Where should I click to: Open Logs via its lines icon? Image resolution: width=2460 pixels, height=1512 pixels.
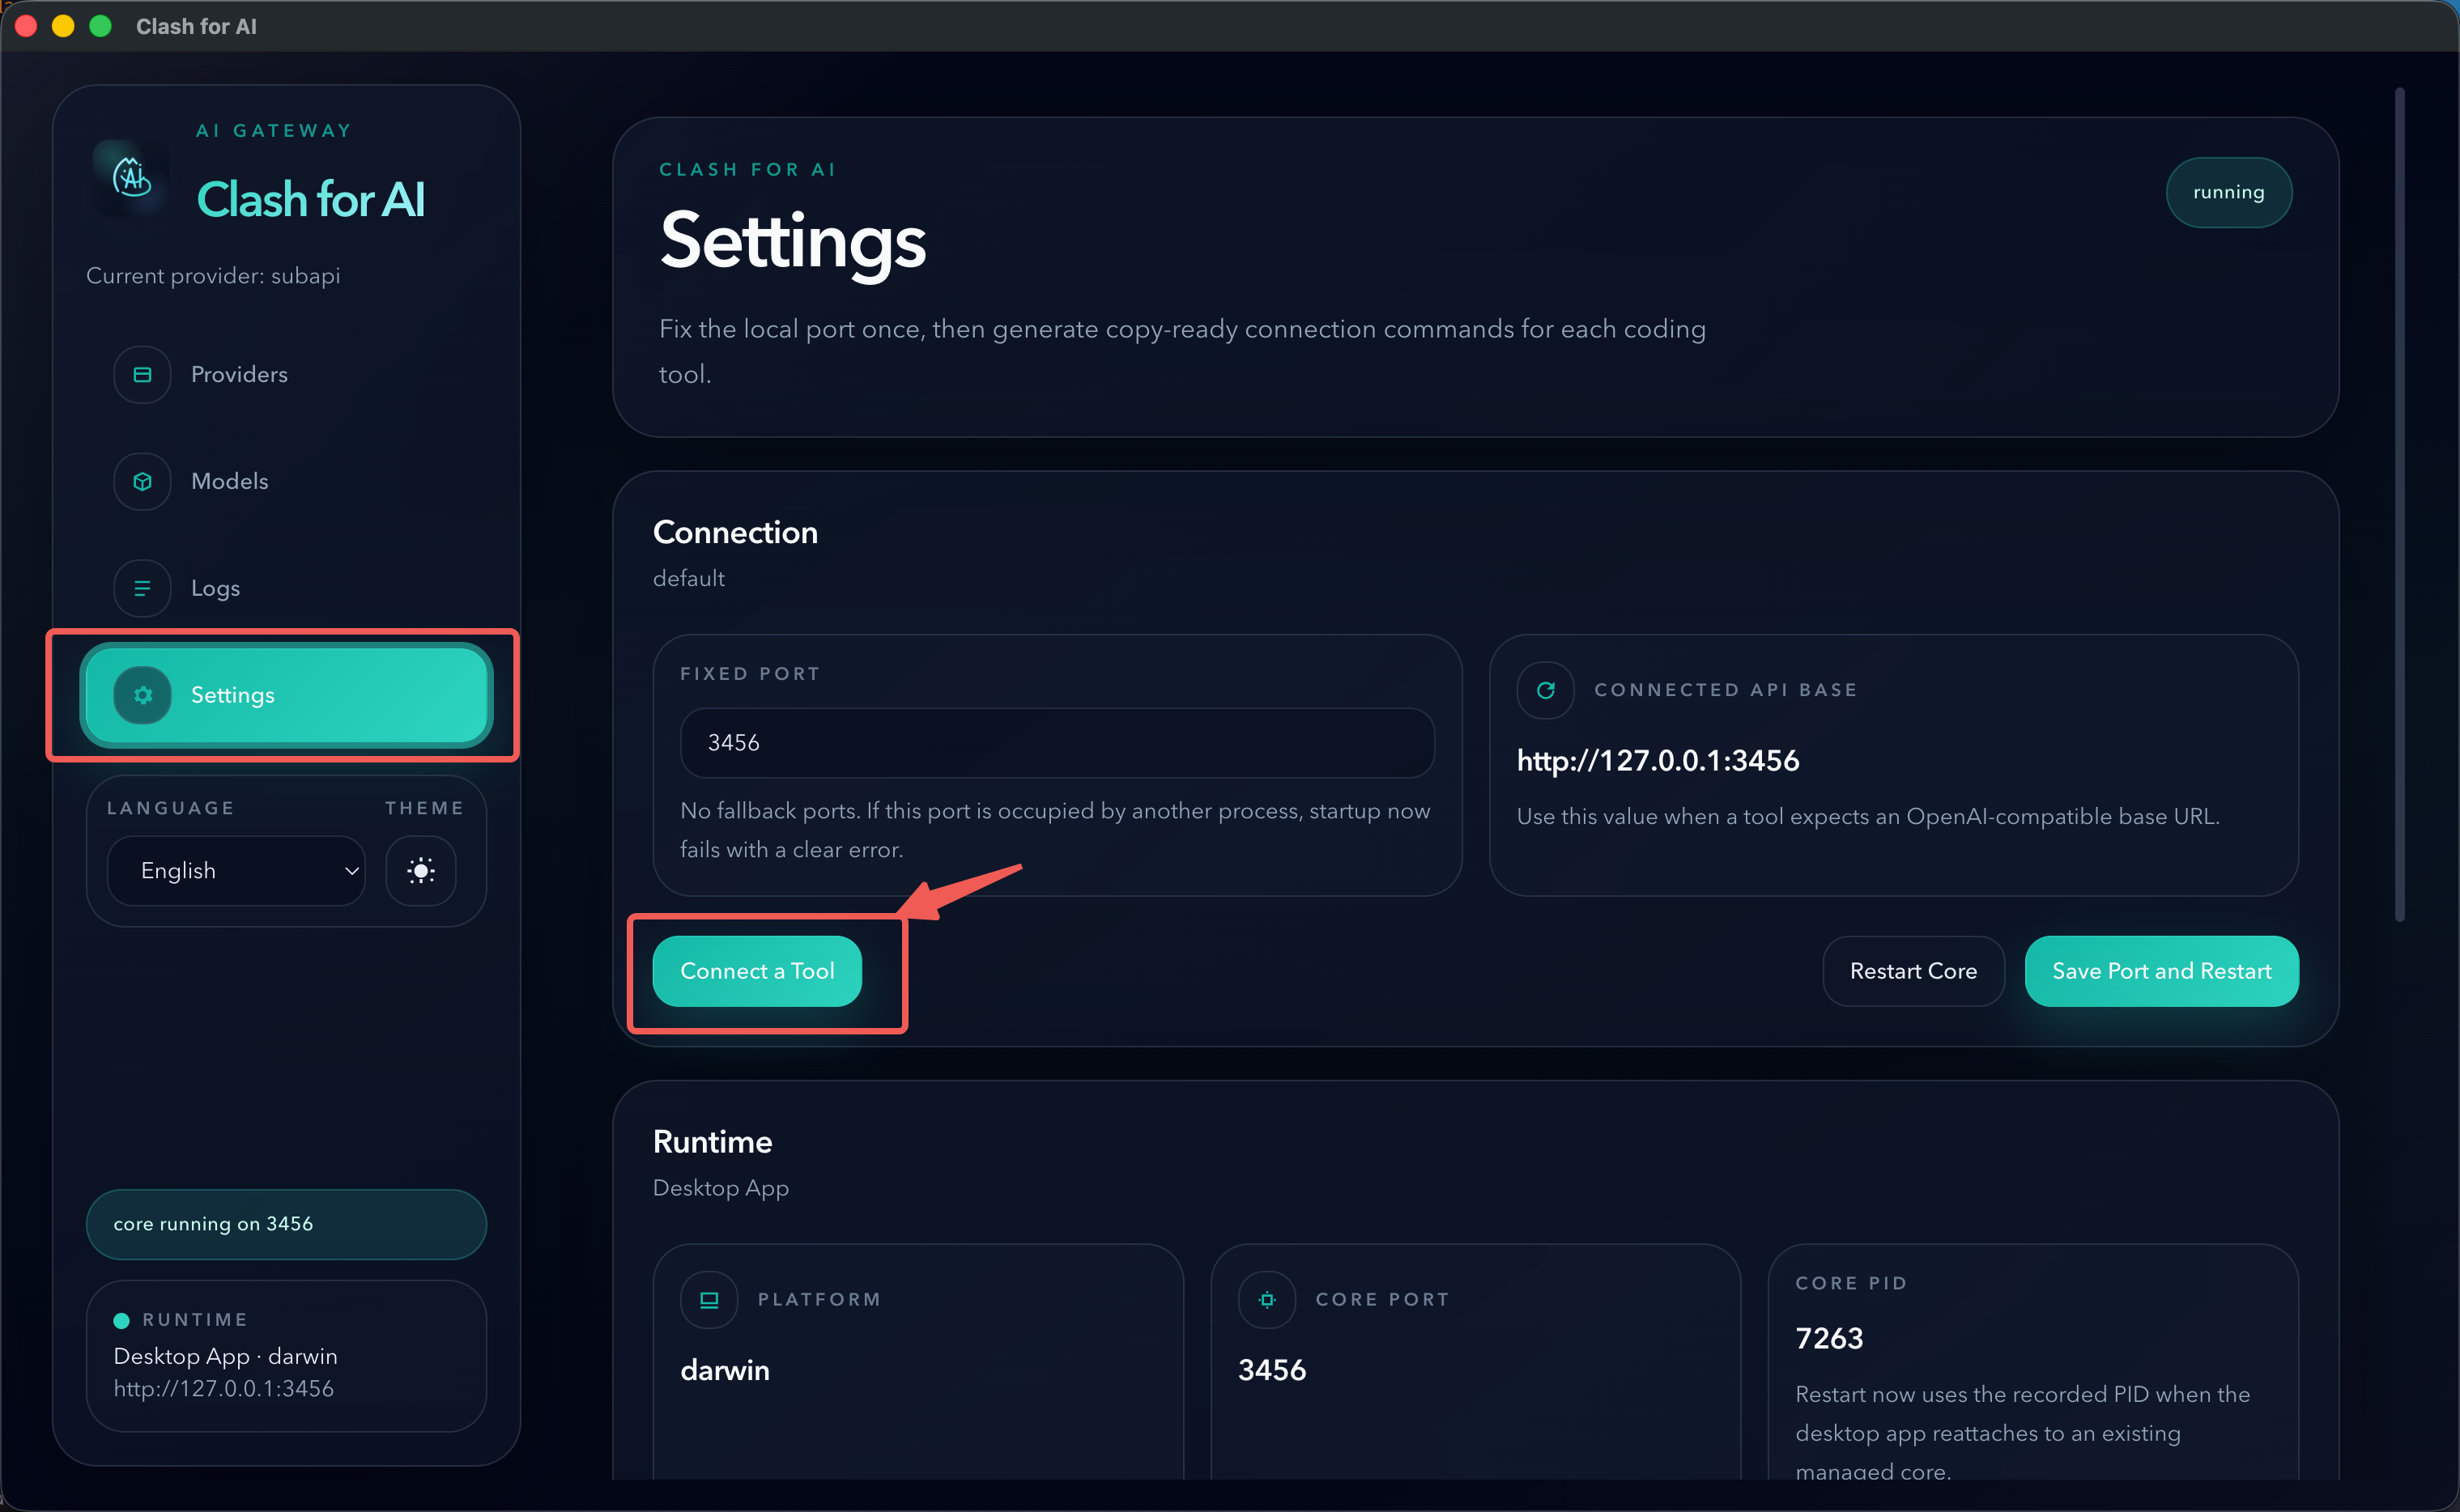pyautogui.click(x=142, y=588)
